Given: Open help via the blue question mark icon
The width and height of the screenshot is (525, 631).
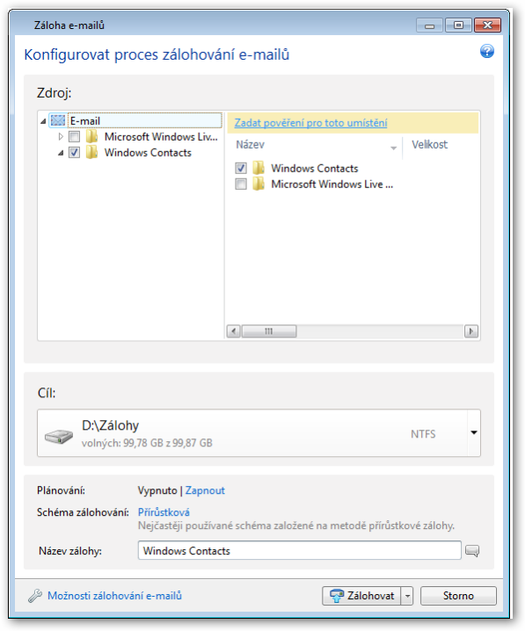Looking at the screenshot, I should click(x=487, y=51).
